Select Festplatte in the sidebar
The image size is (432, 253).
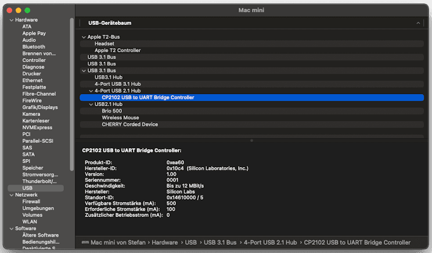tap(34, 87)
